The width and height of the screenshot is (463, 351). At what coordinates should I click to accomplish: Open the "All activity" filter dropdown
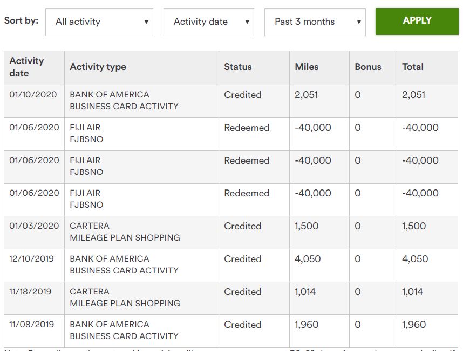tap(99, 22)
